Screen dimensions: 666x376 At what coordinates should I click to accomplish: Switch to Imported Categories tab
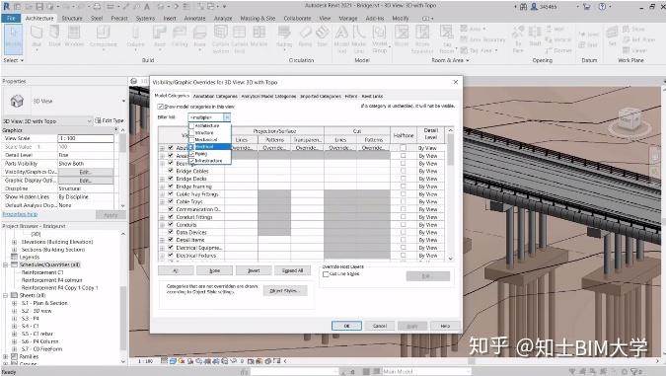click(x=321, y=96)
